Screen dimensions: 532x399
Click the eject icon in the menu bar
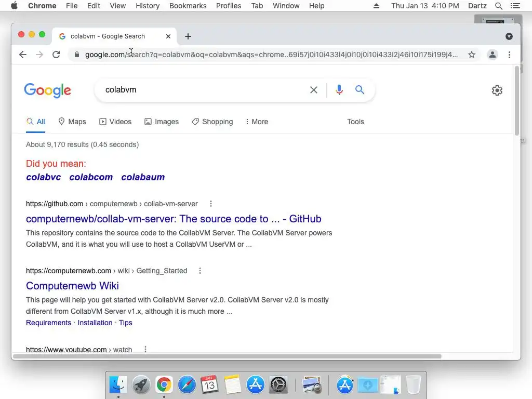tap(376, 6)
